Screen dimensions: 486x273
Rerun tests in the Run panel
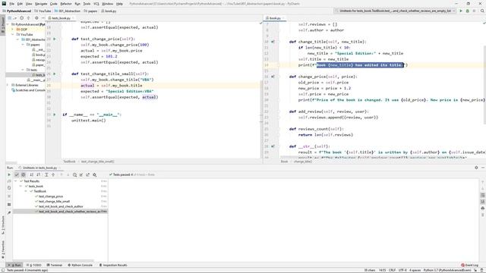[x=9, y=175]
